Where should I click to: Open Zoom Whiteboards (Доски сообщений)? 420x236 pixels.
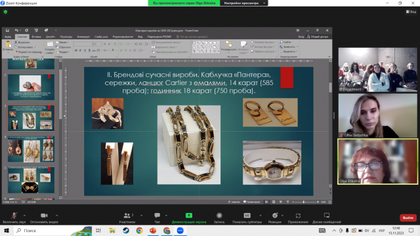(327, 218)
